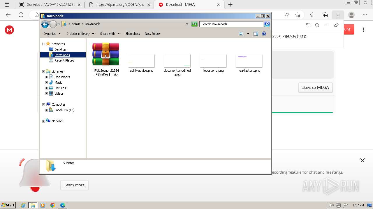Refresh the Edge browser page
This screenshot has width=373, height=209.
(21, 15)
